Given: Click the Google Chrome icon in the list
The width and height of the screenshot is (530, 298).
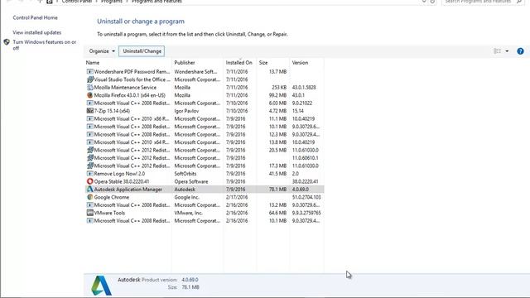Looking at the screenshot, I should [x=90, y=197].
